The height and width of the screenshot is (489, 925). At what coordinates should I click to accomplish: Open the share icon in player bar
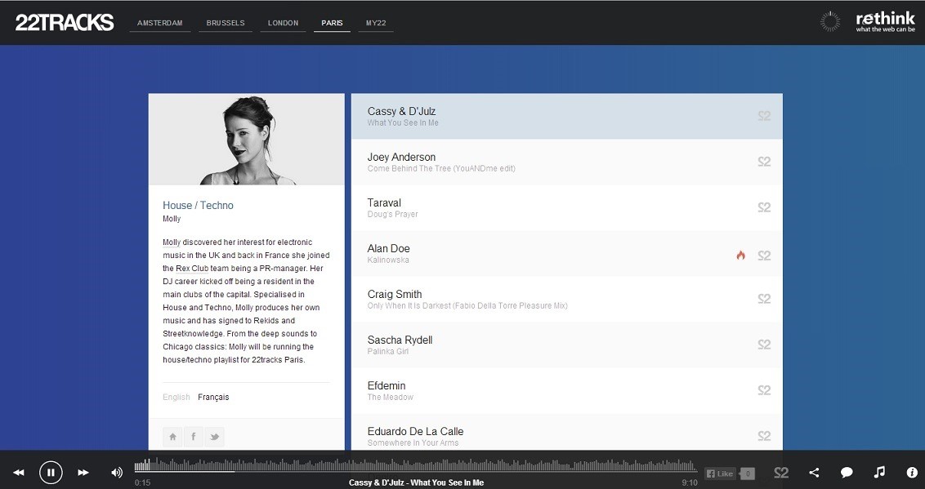(814, 473)
